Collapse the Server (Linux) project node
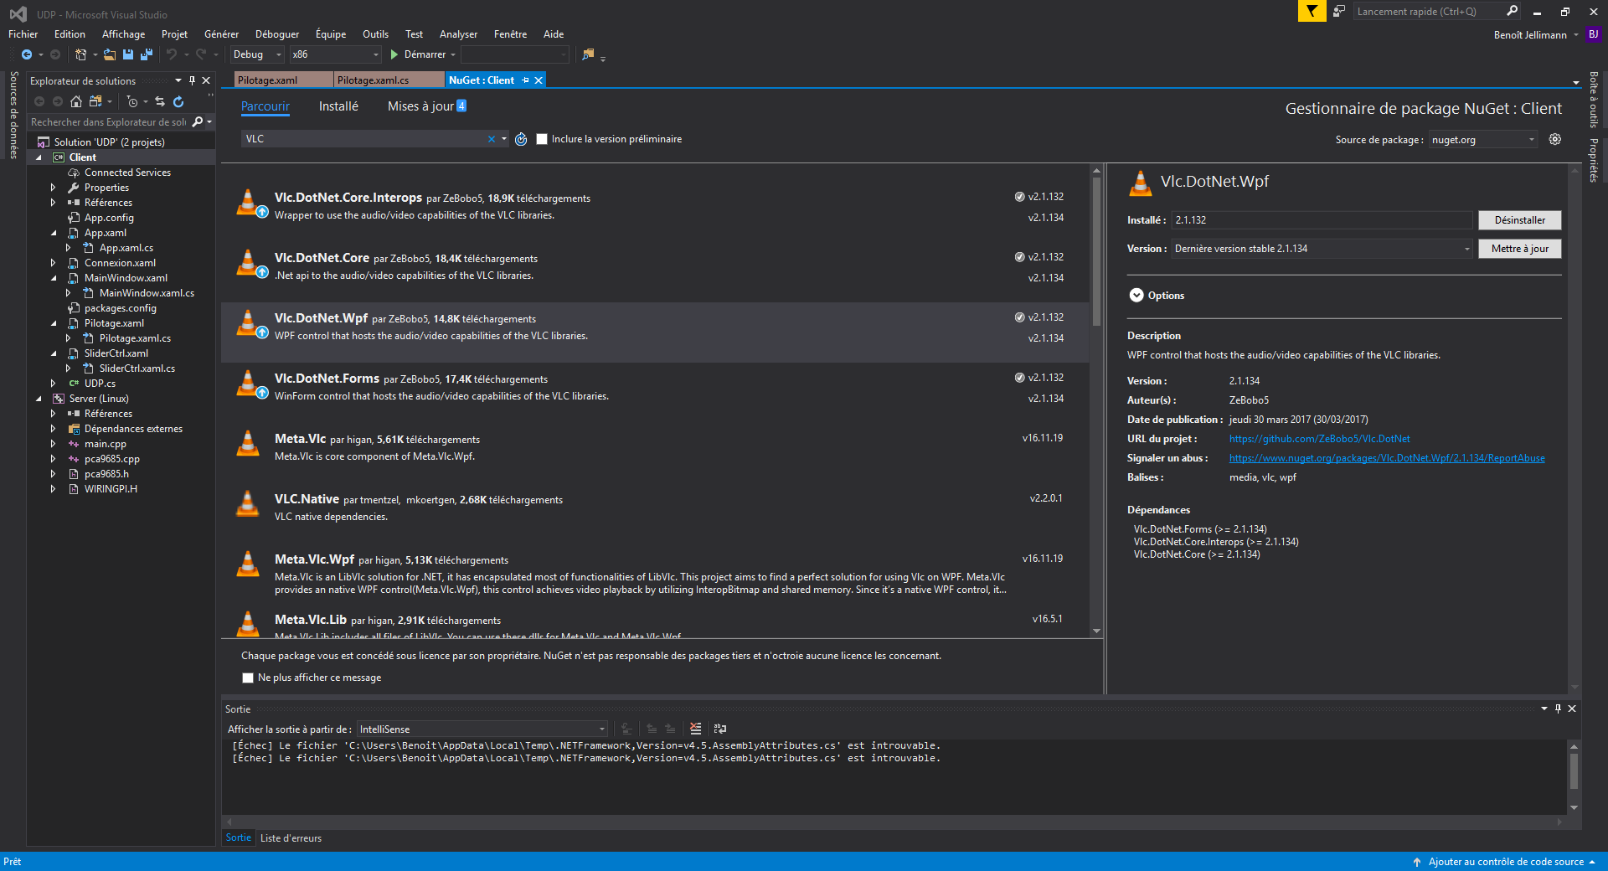Image resolution: width=1608 pixels, height=871 pixels. [x=39, y=399]
